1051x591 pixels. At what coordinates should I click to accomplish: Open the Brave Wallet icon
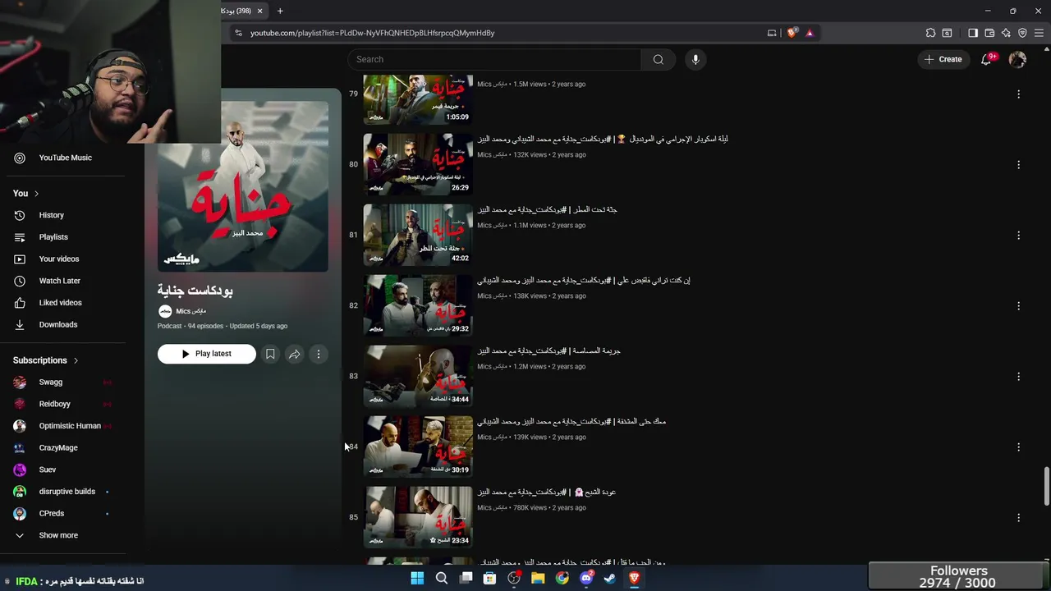tap(989, 33)
